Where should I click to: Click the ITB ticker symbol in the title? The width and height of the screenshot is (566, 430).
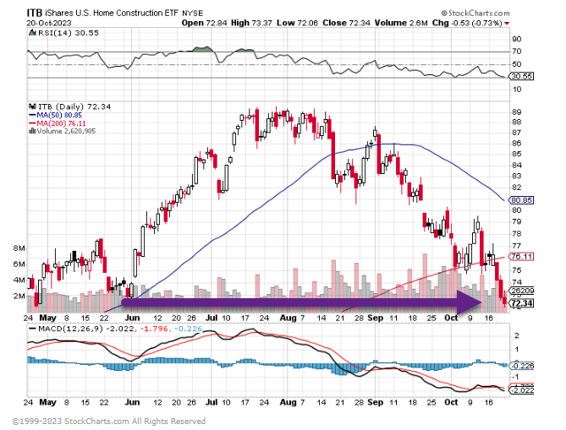pyautogui.click(x=35, y=14)
